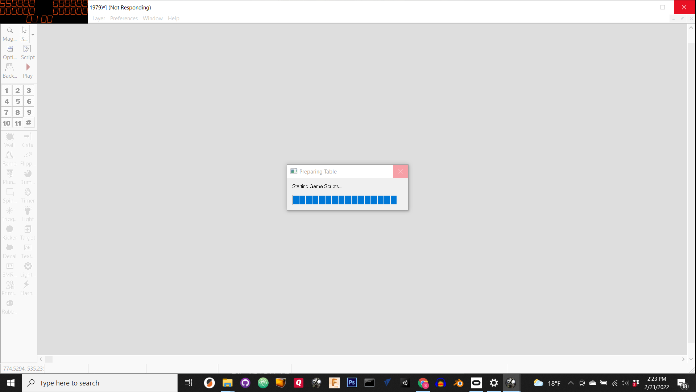This screenshot has width=696, height=392.
Task: Open the Preferences menu
Action: [x=124, y=19]
